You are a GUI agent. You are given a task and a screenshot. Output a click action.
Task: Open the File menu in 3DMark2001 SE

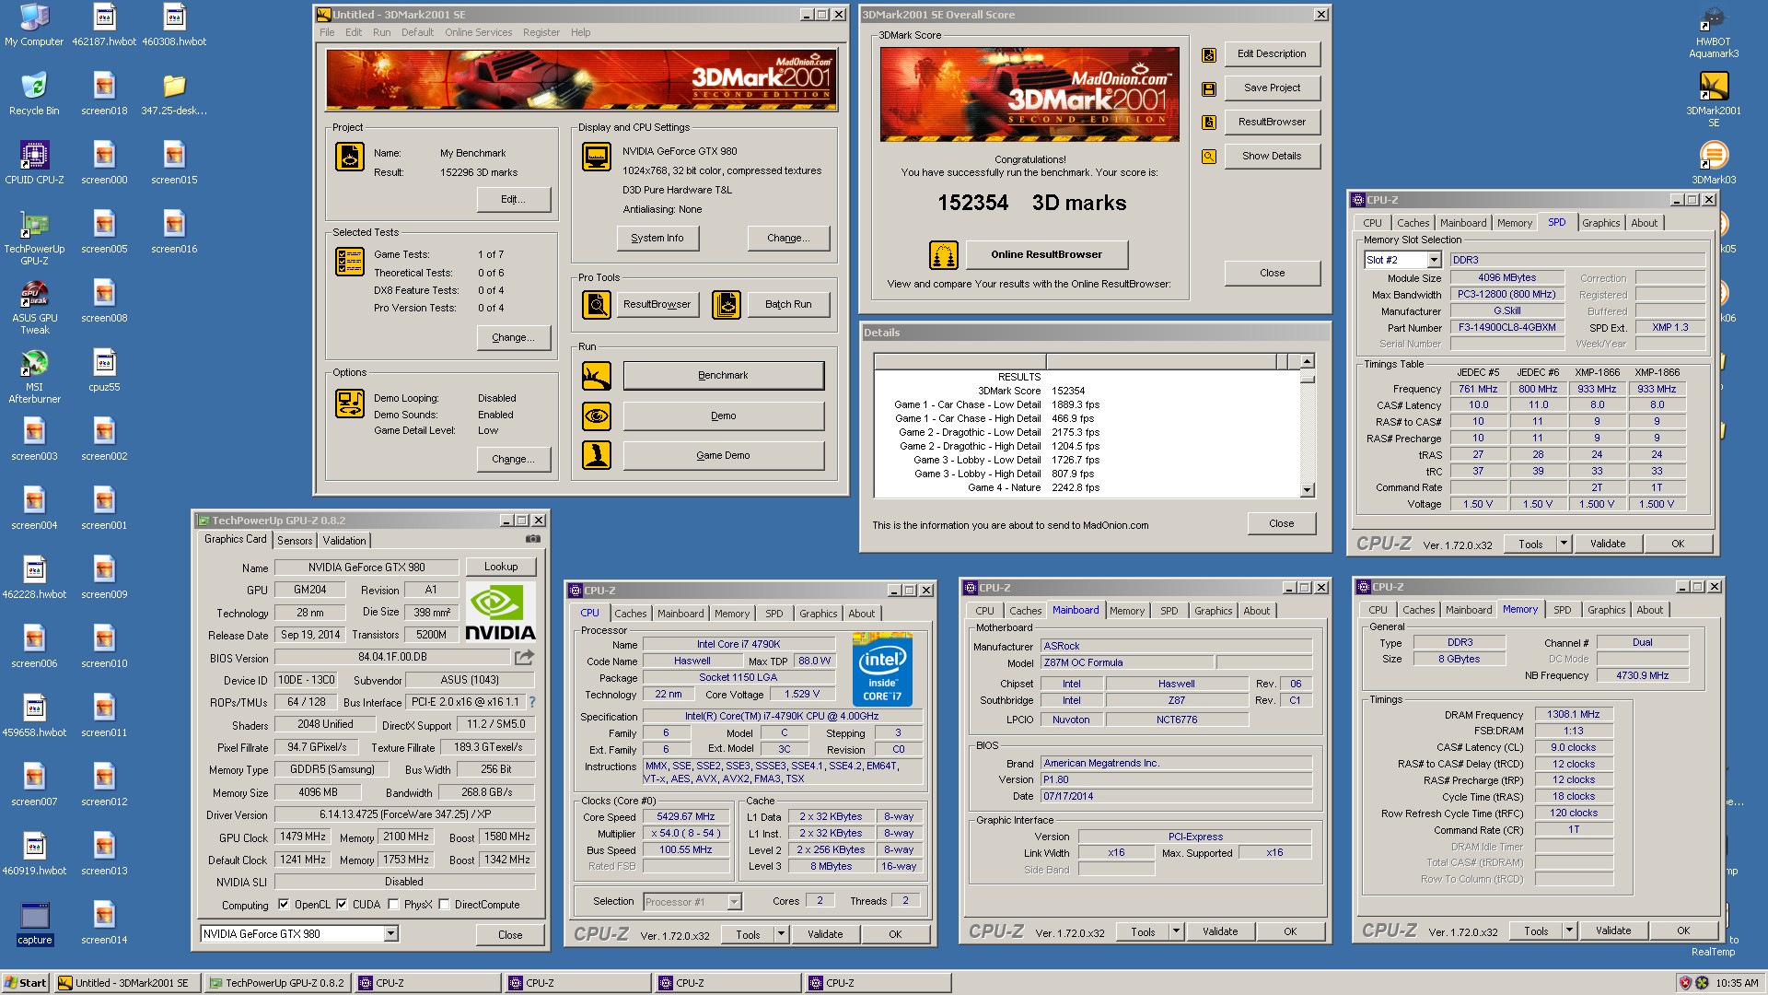(x=327, y=32)
